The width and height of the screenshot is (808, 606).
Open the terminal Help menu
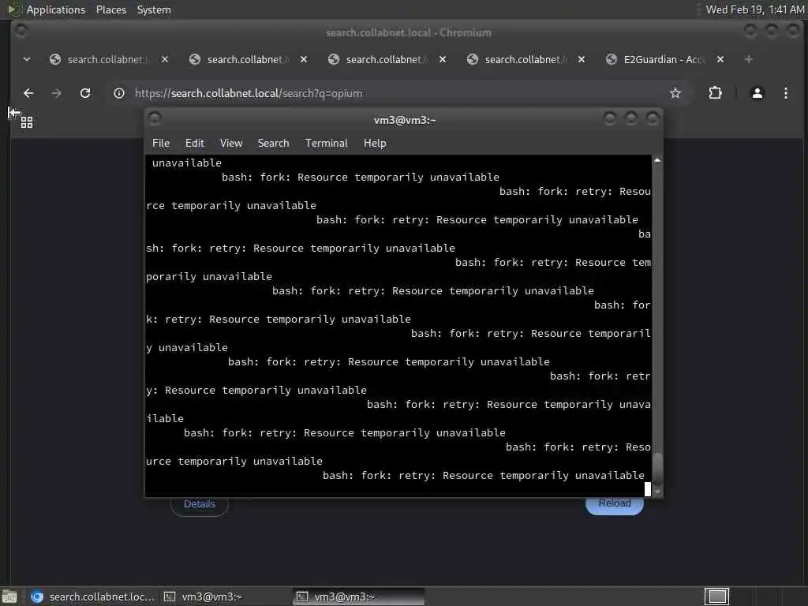(x=375, y=144)
